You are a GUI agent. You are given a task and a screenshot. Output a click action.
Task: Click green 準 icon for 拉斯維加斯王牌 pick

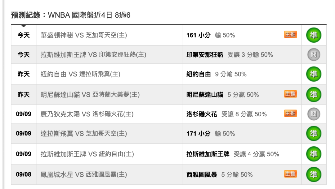[314, 154]
